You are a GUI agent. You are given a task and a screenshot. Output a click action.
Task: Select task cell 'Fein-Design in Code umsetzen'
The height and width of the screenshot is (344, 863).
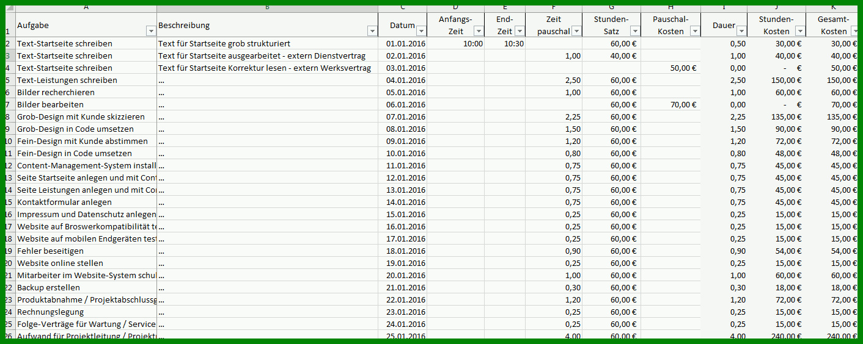tap(86, 153)
